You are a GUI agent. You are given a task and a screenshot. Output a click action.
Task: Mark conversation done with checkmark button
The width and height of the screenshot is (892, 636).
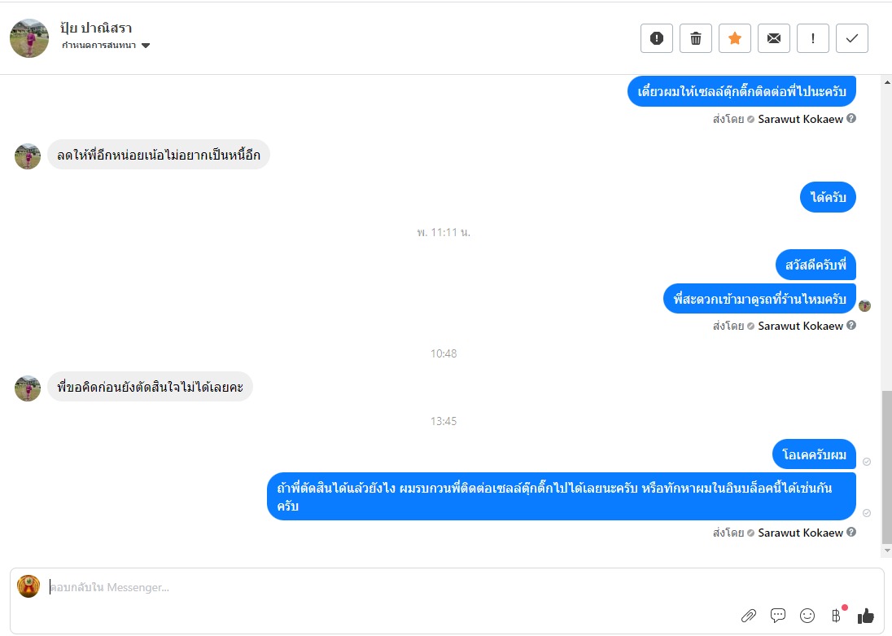point(852,38)
